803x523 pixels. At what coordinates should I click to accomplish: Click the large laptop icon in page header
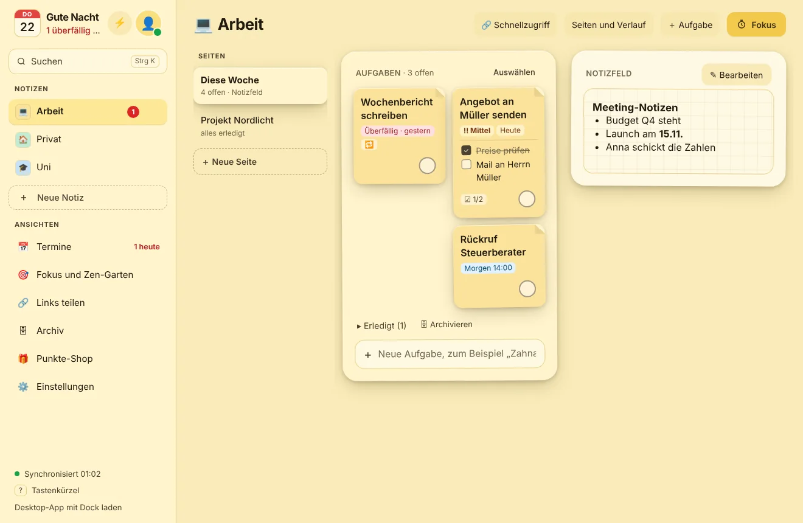[203, 25]
